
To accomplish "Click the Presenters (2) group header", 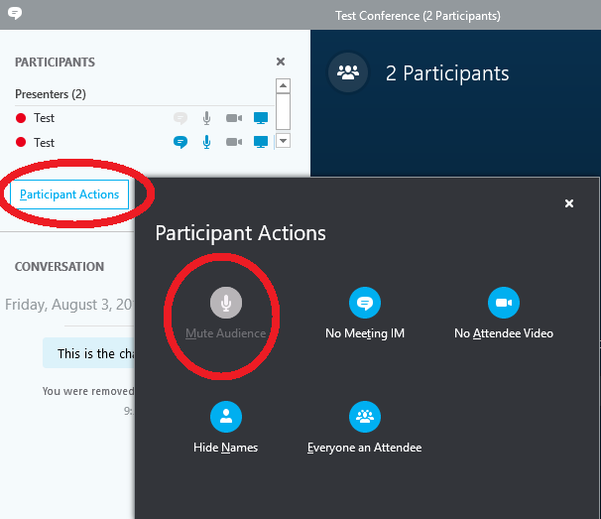I will pos(51,94).
